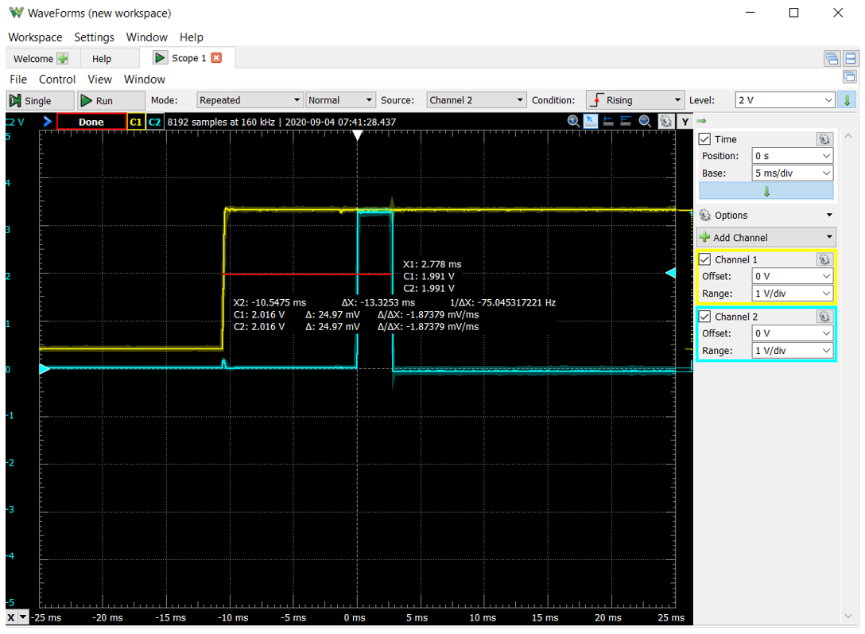Open the Channel 2 gear settings
865x634 pixels.
[x=824, y=317]
